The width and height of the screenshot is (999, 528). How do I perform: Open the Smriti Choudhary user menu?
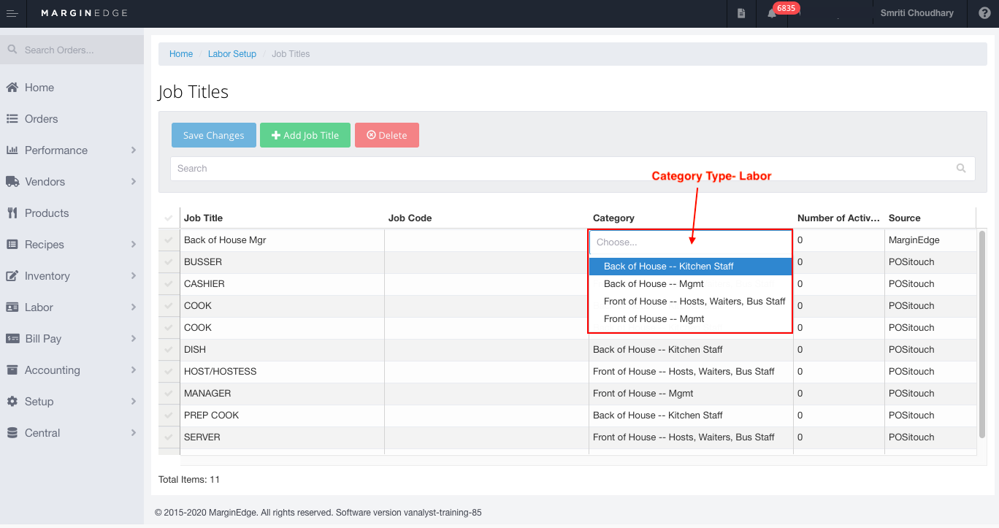917,13
